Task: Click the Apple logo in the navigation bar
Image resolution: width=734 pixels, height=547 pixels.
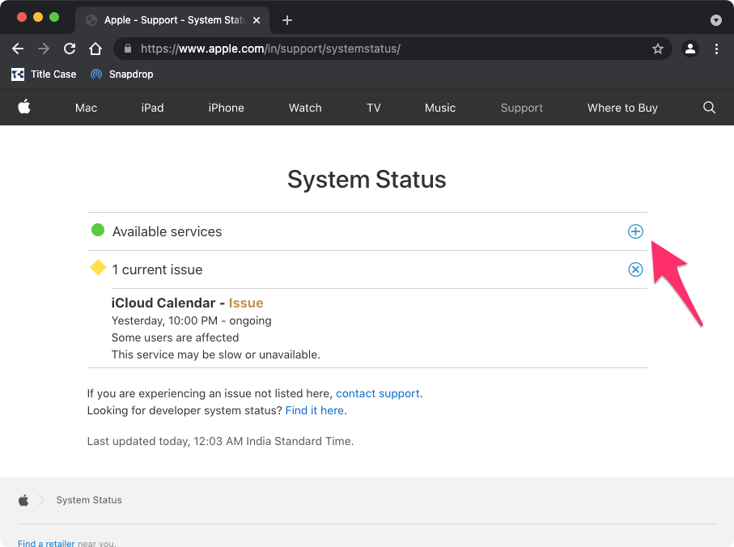Action: point(24,107)
